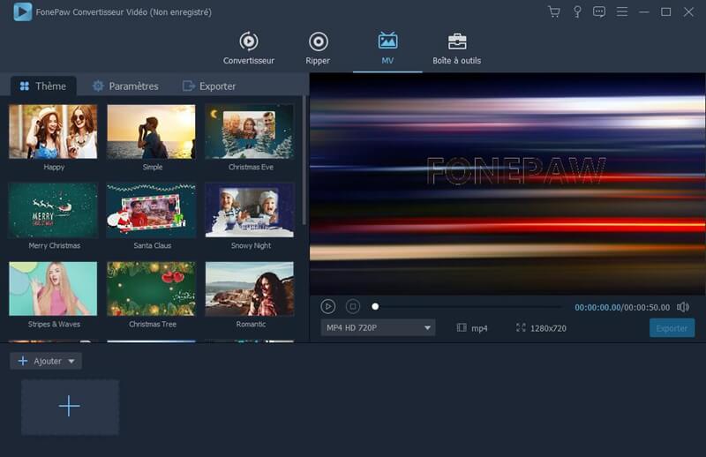Open the MP4 HD 720P format dropdown
The height and width of the screenshot is (457, 706).
pos(378,328)
